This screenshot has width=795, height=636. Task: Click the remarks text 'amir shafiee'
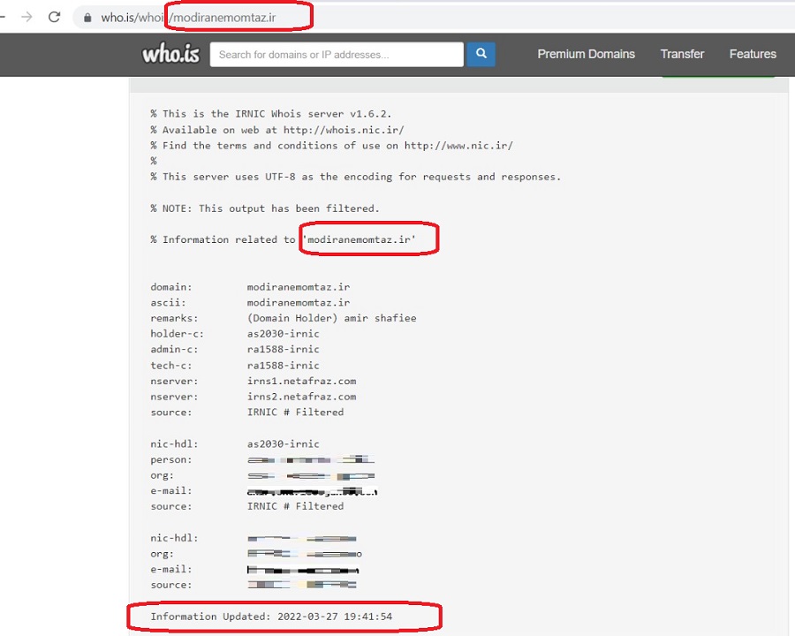coord(380,318)
